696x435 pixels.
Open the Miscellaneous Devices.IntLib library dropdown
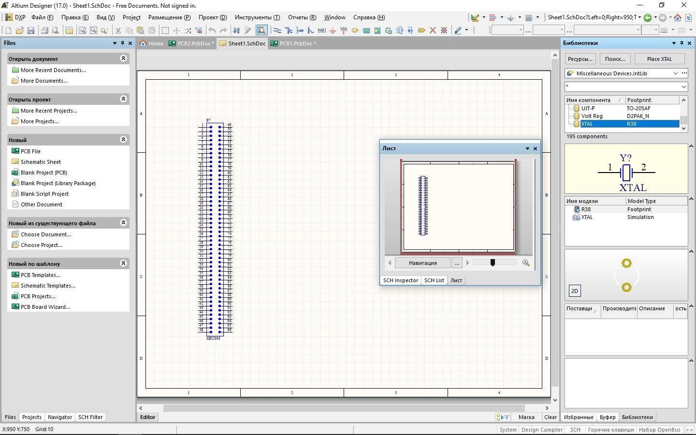[675, 73]
